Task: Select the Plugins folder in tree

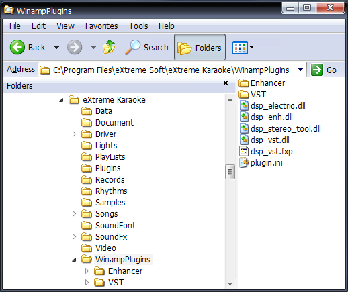Action: 107,168
